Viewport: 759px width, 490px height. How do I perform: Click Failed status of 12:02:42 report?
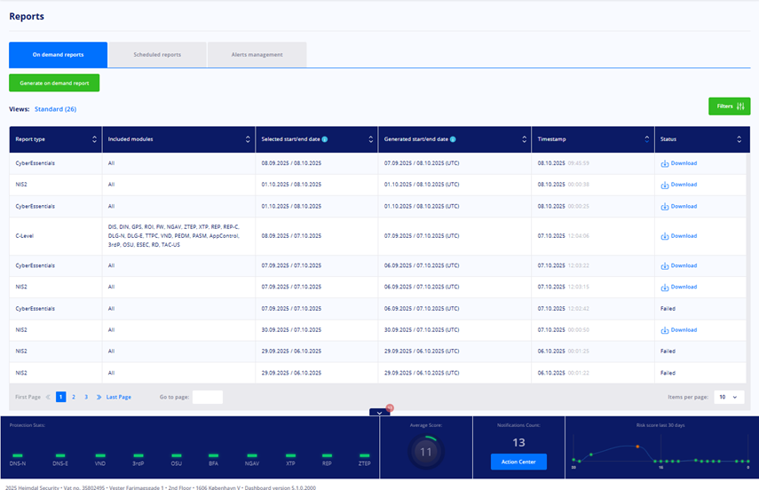[668, 309]
